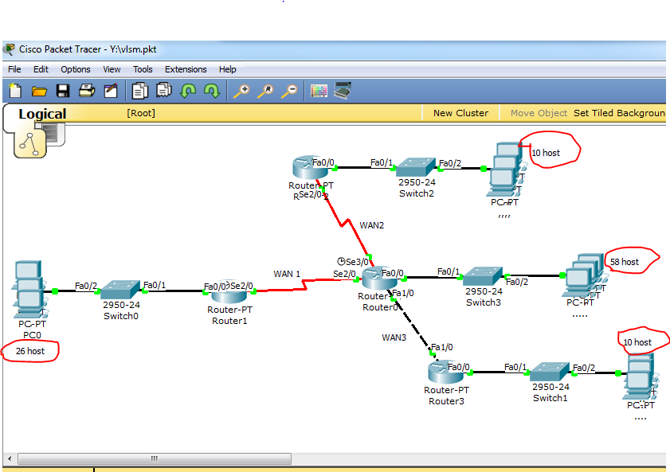Click the 10 host note near Switch2

(546, 153)
